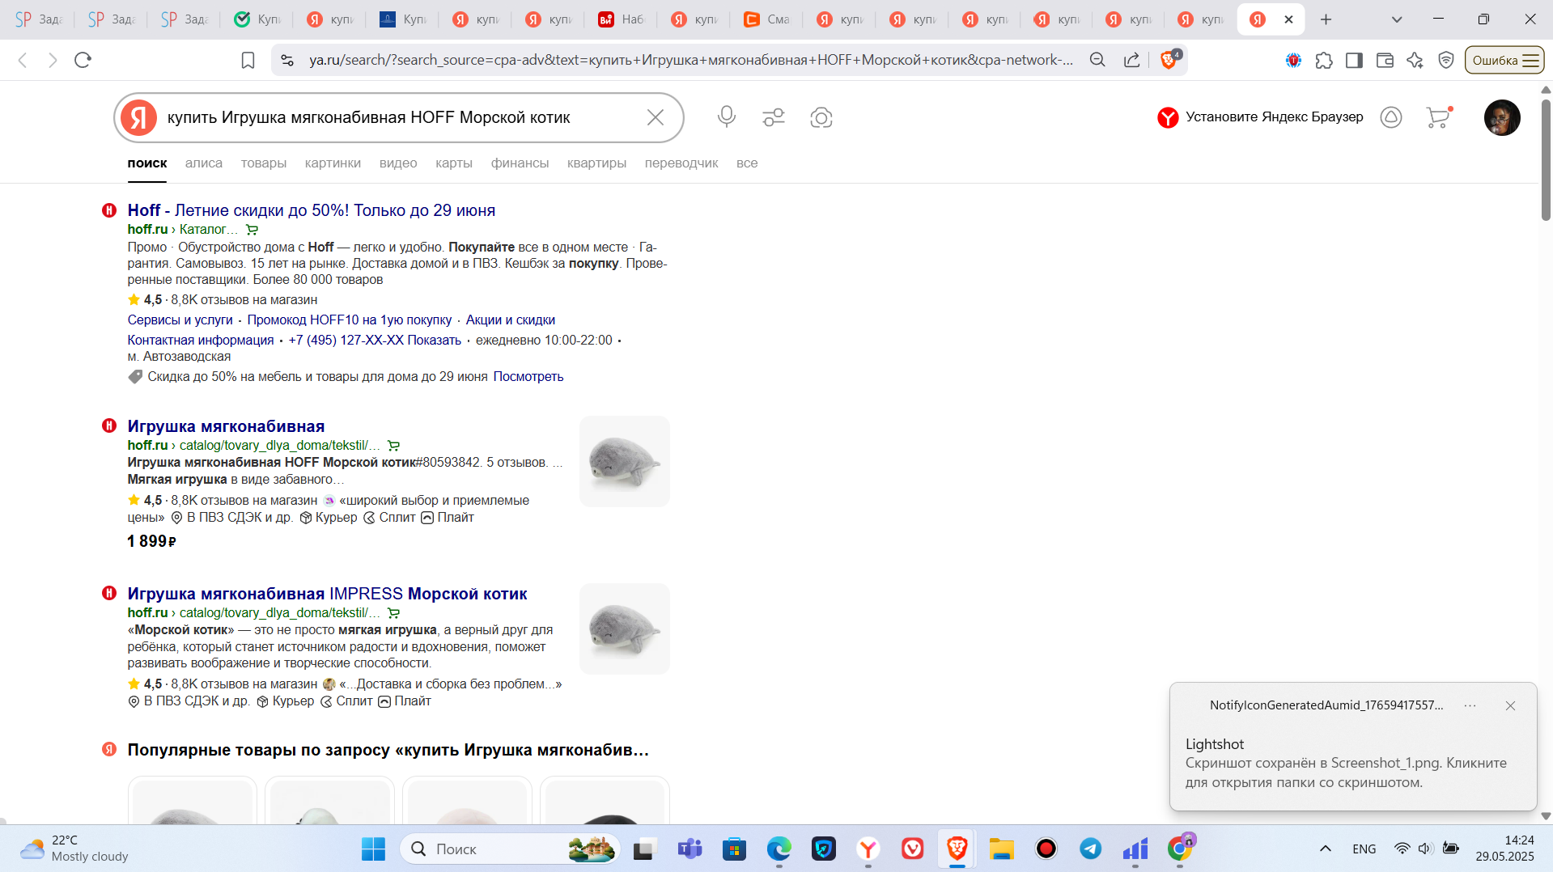
Task: Click the page vertical scrollbar thumb
Action: tap(1546, 160)
